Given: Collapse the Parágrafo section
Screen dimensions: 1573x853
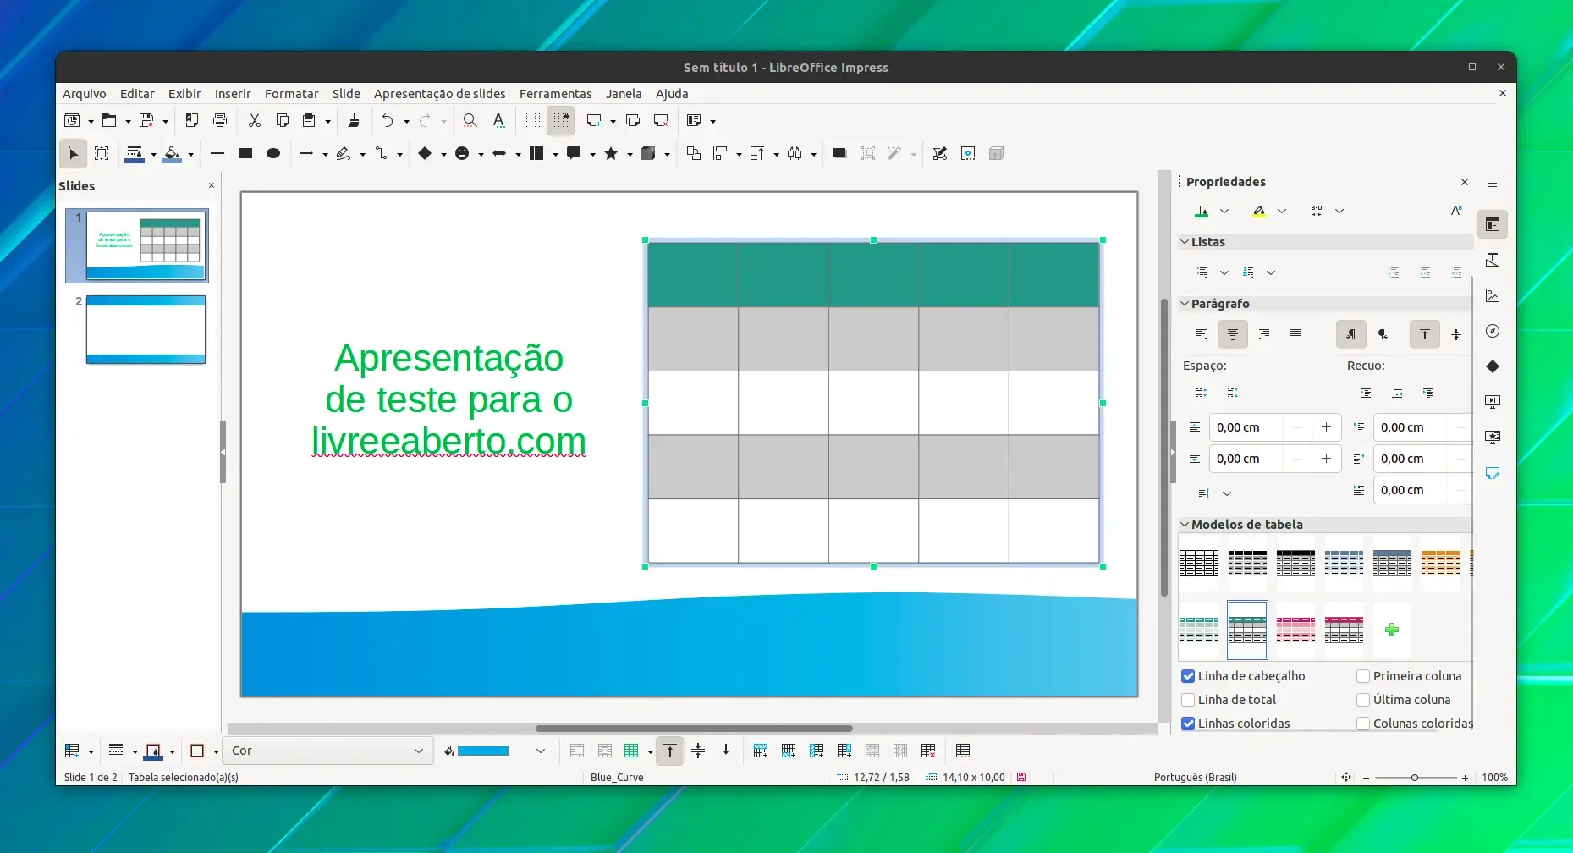Looking at the screenshot, I should (1185, 304).
